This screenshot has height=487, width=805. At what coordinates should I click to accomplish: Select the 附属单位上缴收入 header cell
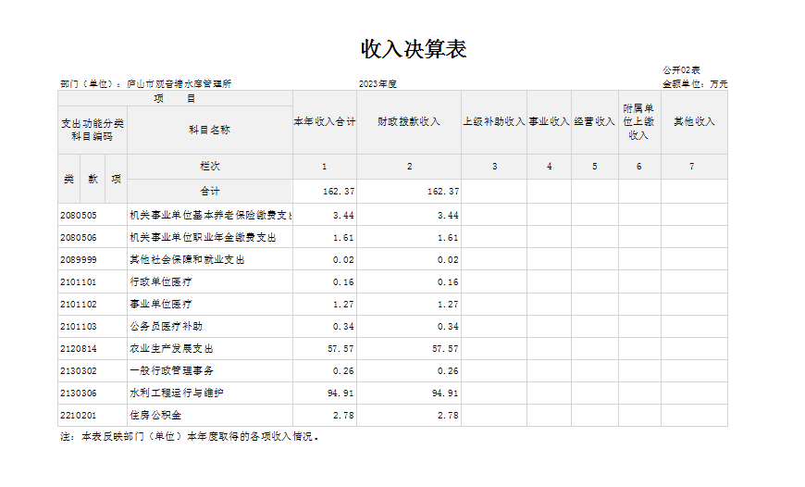tap(638, 122)
